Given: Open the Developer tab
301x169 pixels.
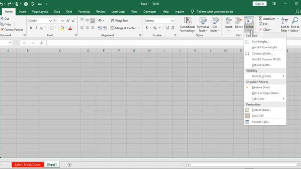Looking at the screenshot, I should click(150, 12).
